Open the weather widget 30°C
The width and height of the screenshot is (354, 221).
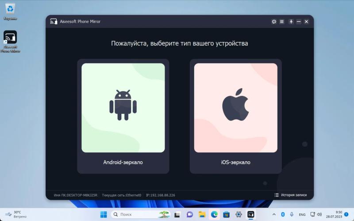point(16,214)
